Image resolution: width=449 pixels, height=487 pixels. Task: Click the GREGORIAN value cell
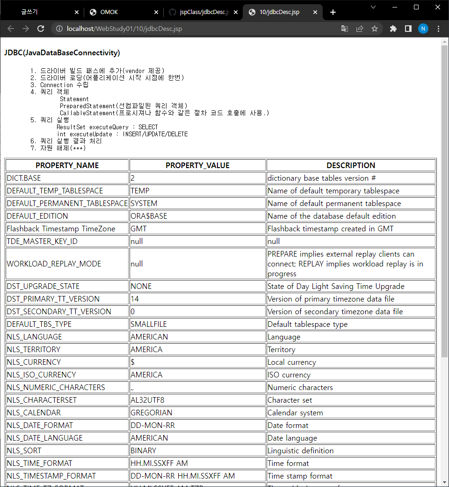tap(197, 413)
